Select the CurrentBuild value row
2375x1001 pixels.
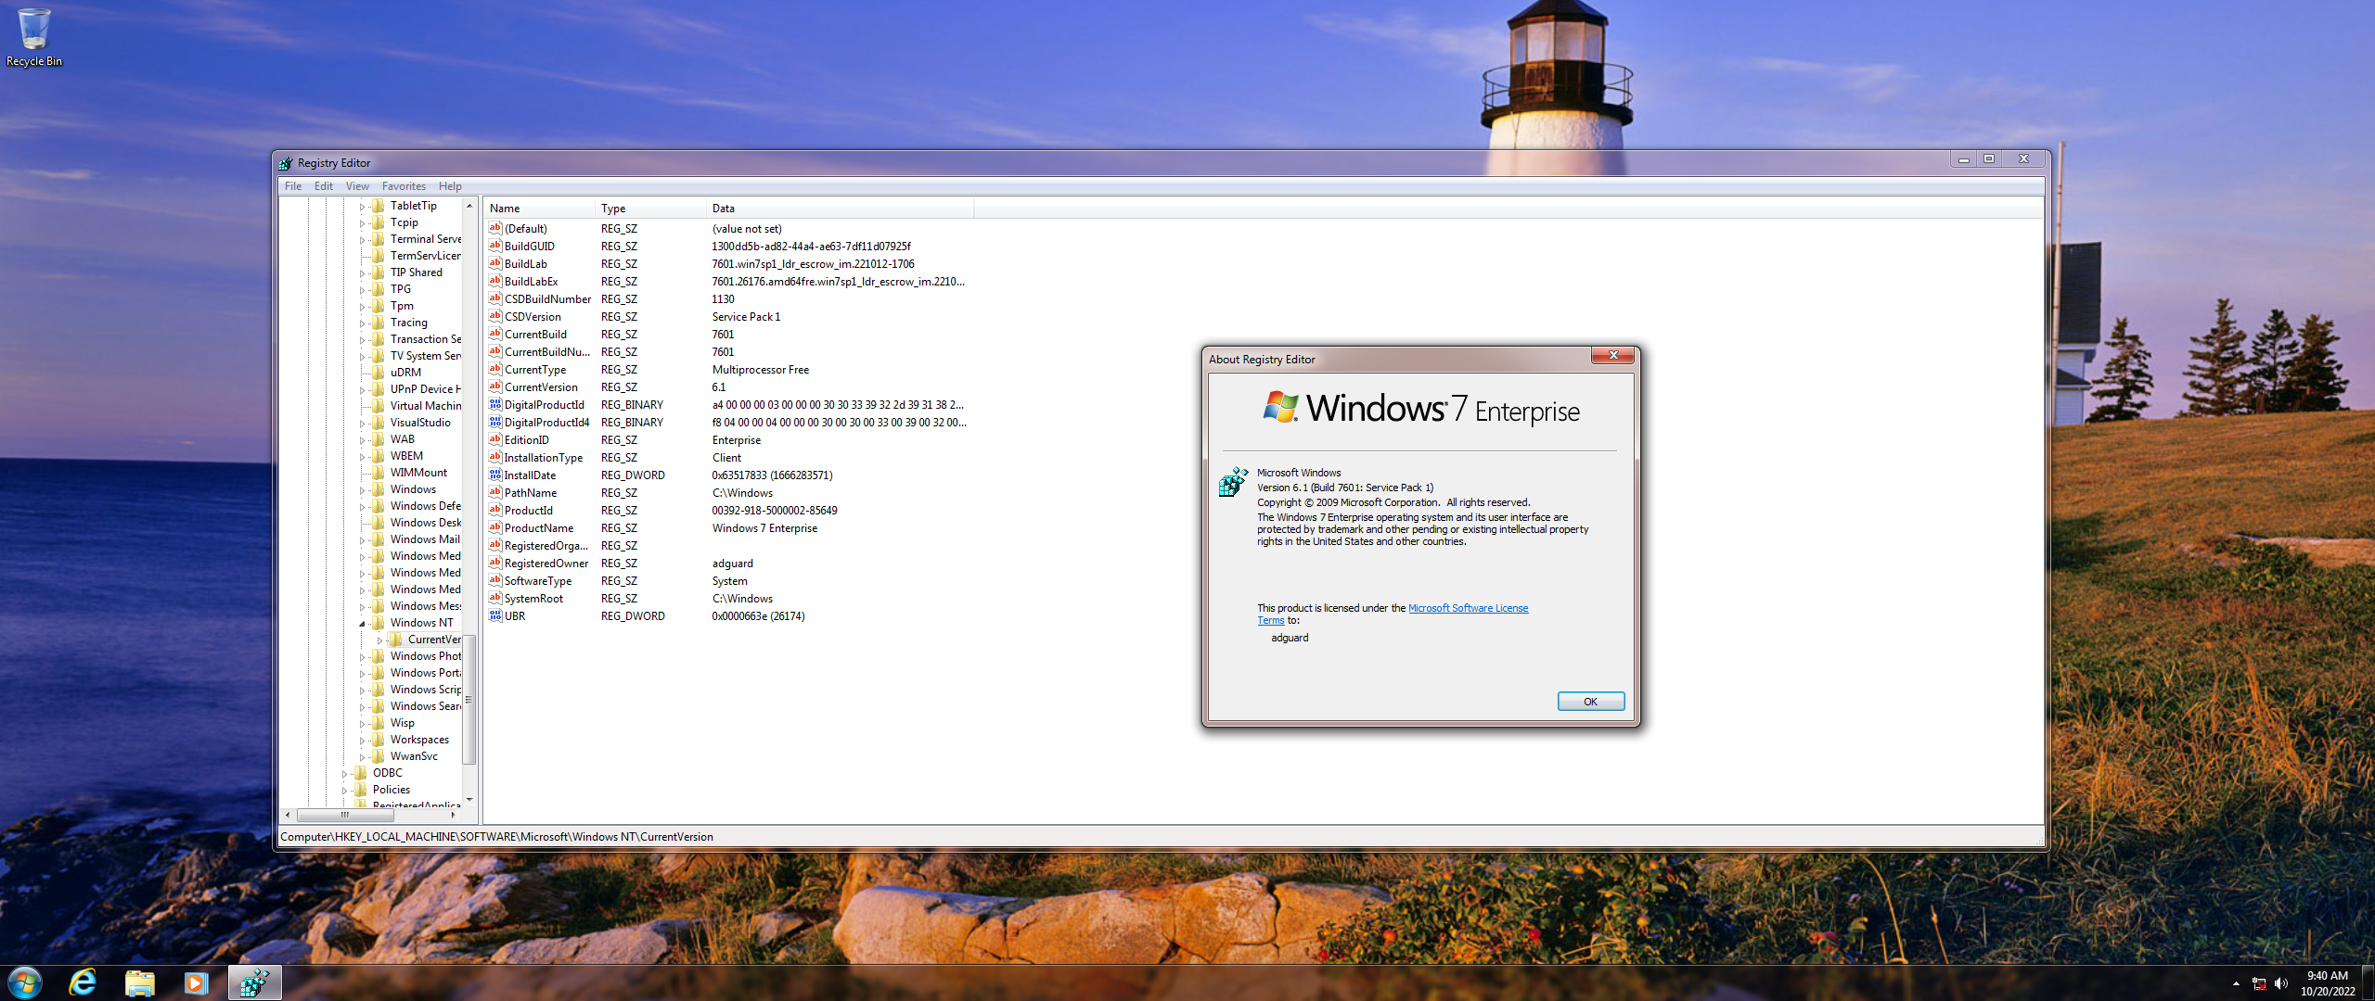728,335
